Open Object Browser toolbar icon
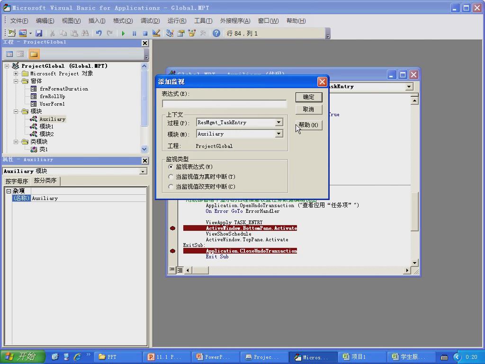 coord(192,33)
